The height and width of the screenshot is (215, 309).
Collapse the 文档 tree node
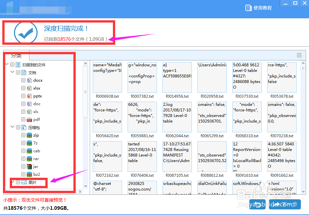[x=12, y=72]
